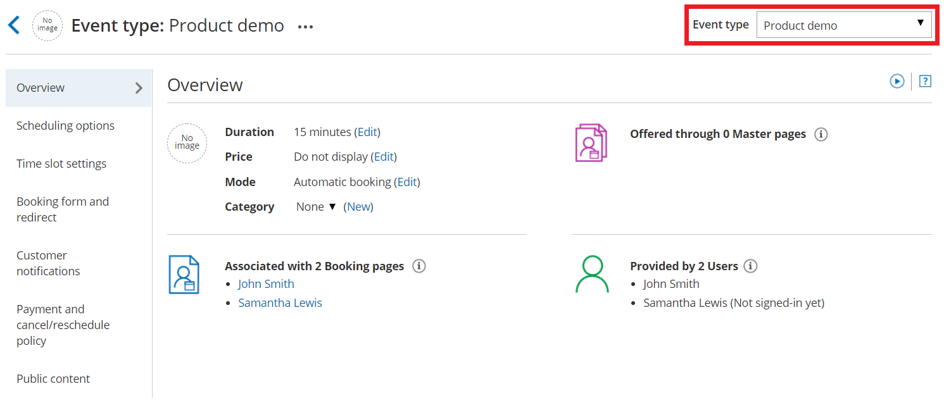Click info icon next to Master pages

pyautogui.click(x=821, y=134)
